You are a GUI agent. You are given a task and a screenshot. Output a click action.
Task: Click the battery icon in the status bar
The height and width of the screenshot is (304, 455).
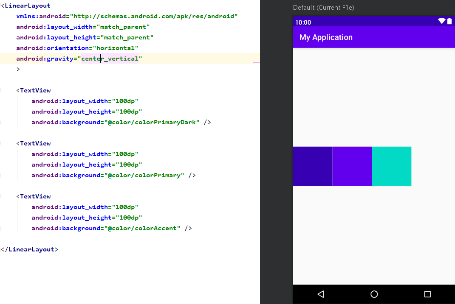pos(449,21)
